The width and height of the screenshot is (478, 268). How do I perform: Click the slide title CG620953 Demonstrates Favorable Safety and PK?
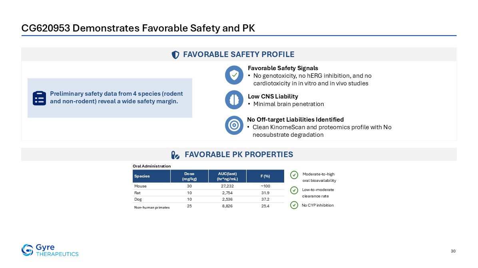coord(138,28)
